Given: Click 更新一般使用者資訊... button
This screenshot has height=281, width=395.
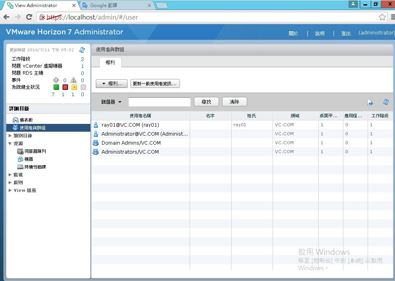Looking at the screenshot, I should coord(155,84).
